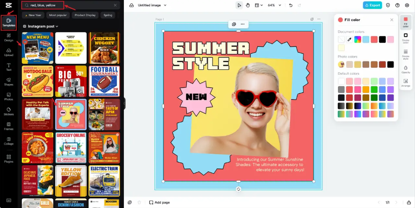
Task: Expand the Untitled image file menu
Action: click(152, 5)
